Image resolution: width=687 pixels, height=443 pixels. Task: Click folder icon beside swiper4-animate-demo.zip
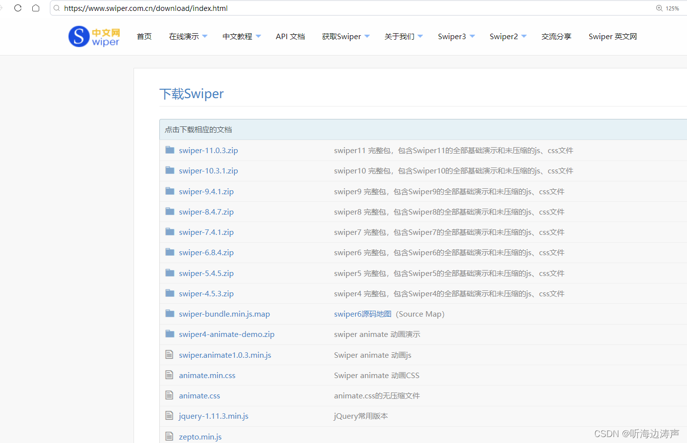pyautogui.click(x=170, y=333)
